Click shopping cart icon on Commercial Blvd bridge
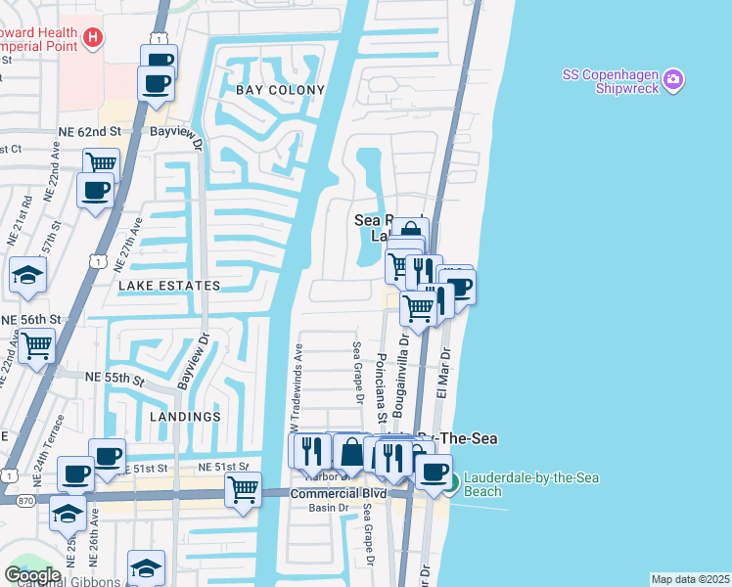This screenshot has width=732, height=587. pyautogui.click(x=243, y=488)
